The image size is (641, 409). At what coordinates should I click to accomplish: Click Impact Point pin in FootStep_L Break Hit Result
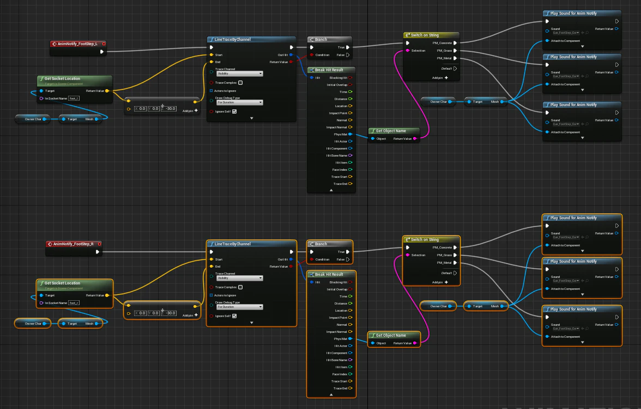350,113
